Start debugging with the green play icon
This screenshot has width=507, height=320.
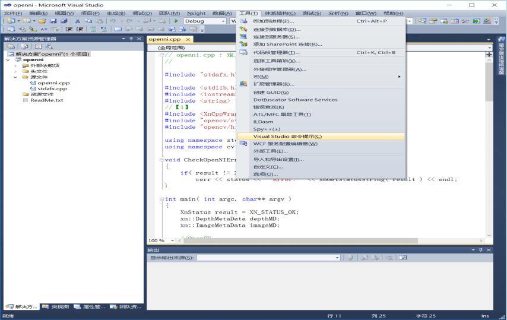point(176,21)
